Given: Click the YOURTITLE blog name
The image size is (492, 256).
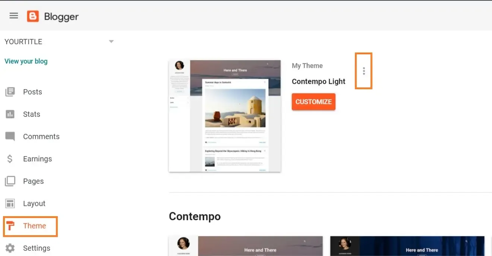Looking at the screenshot, I should (23, 42).
